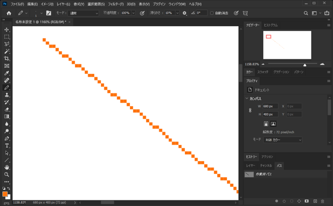The width and height of the screenshot is (333, 206).
Task: Open the フィルター(T) menu
Action: tap(116, 4)
